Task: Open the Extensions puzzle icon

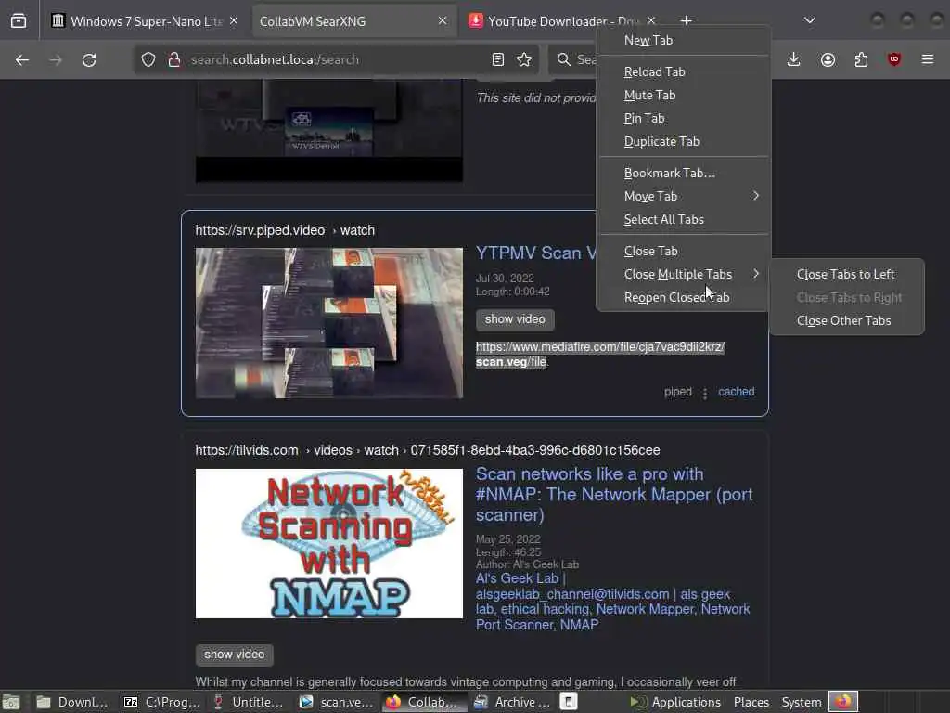Action: tap(861, 59)
